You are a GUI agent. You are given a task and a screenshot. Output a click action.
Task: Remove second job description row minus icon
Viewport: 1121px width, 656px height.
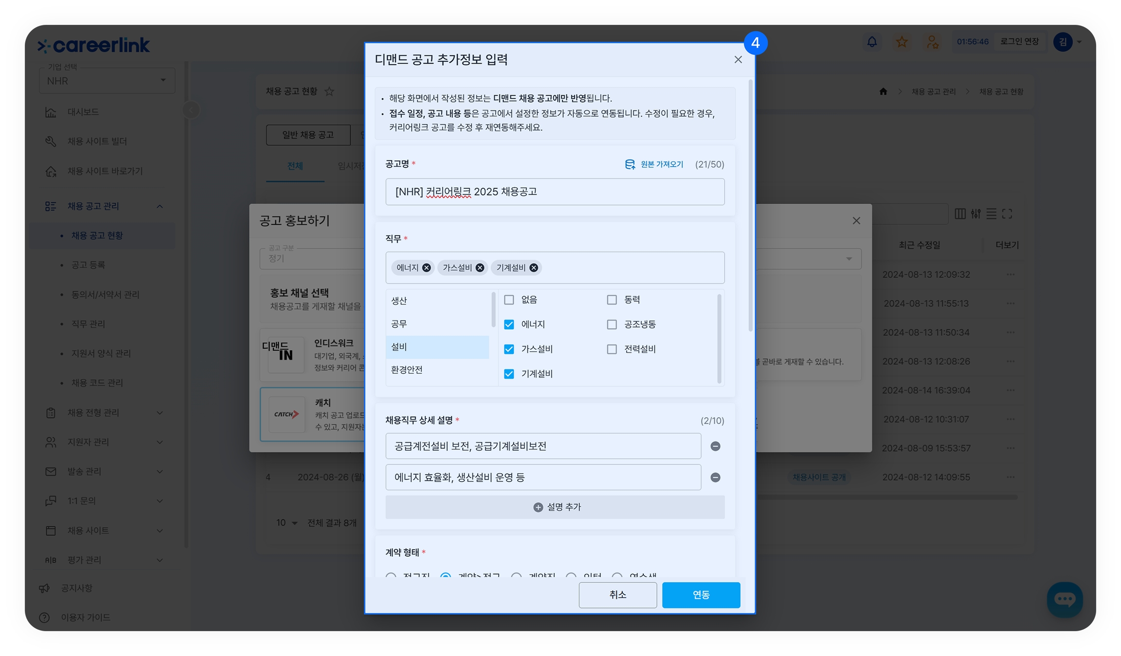pyautogui.click(x=715, y=478)
